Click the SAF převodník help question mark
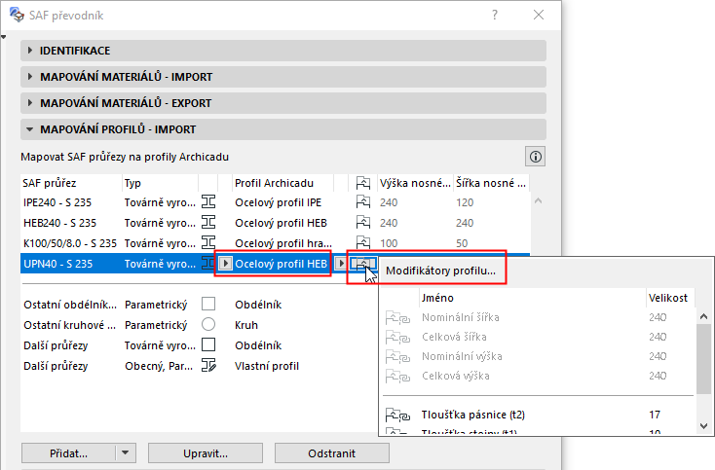 pos(495,15)
